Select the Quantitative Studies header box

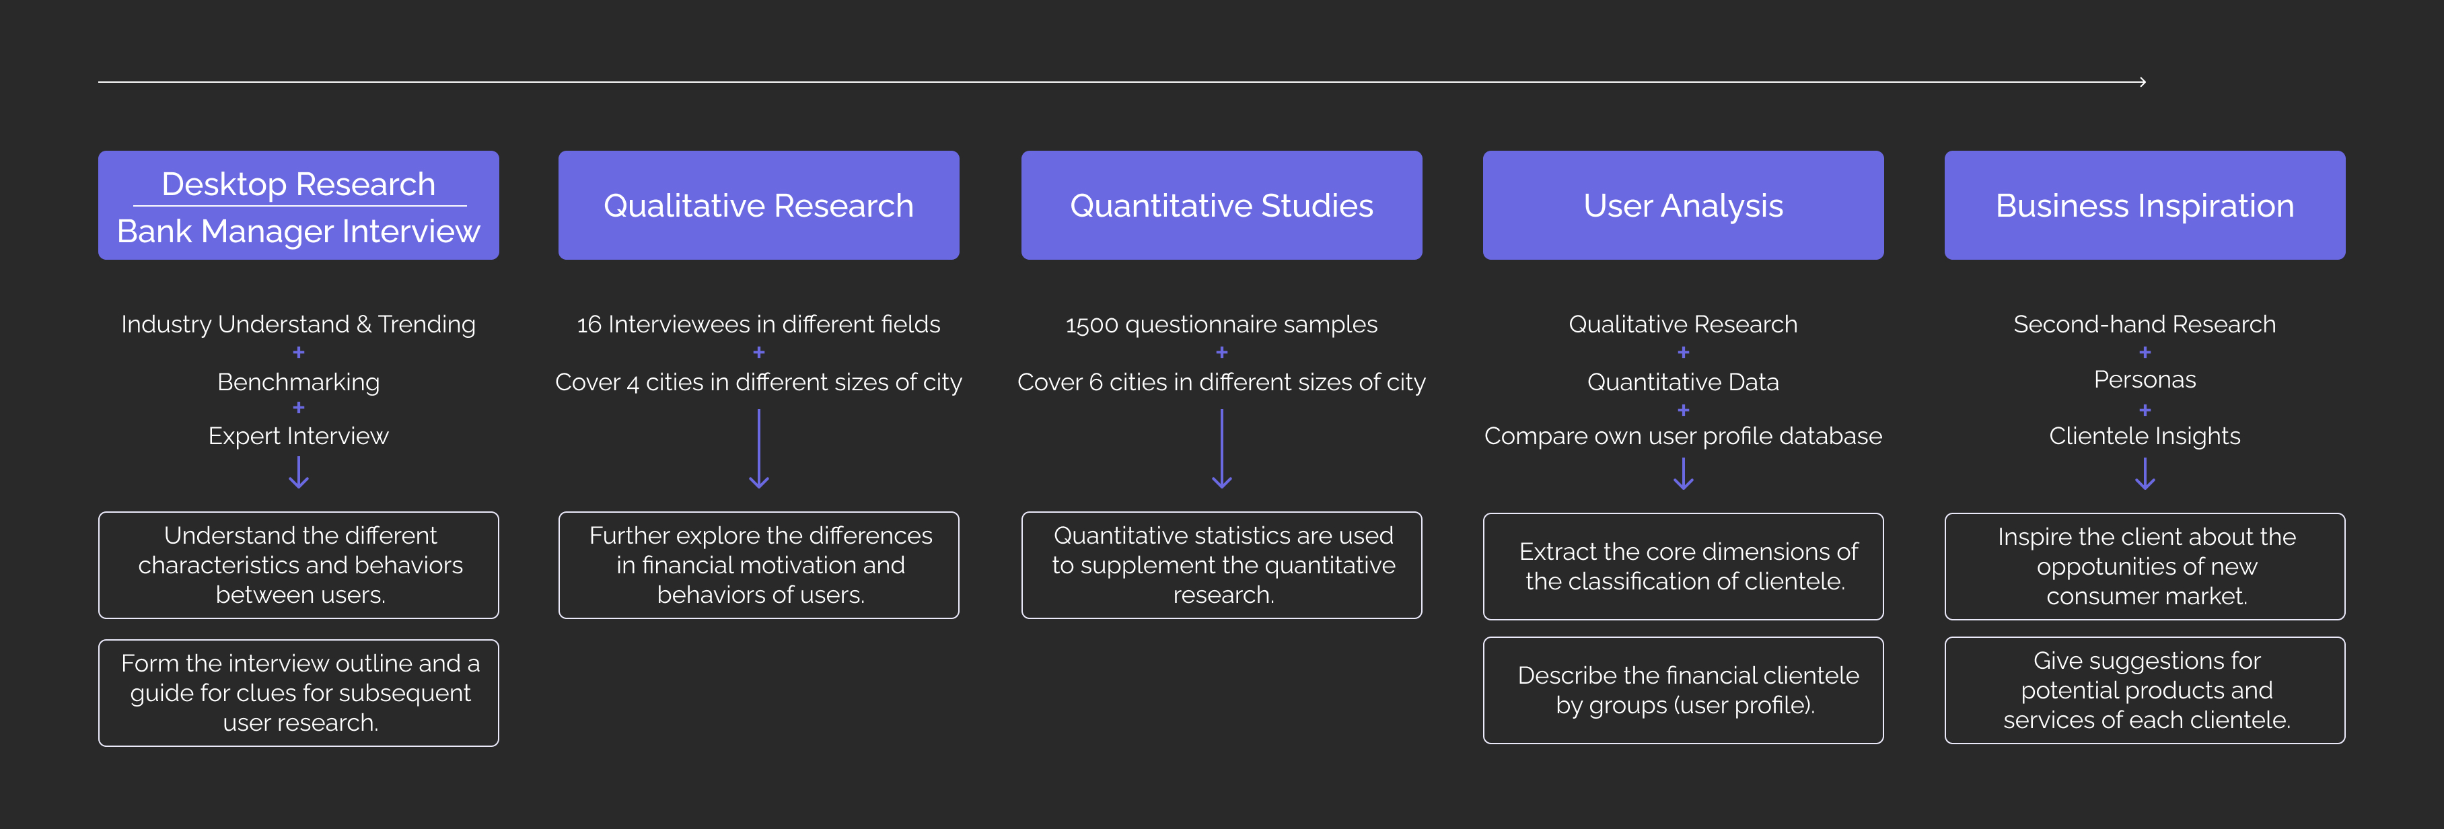(1221, 205)
